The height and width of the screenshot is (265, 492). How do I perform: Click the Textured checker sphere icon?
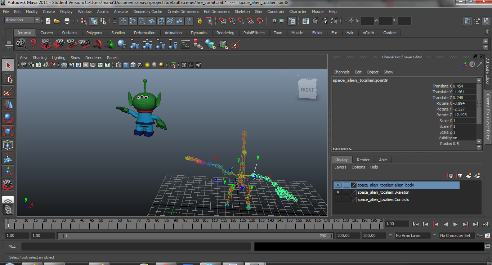tap(140, 65)
